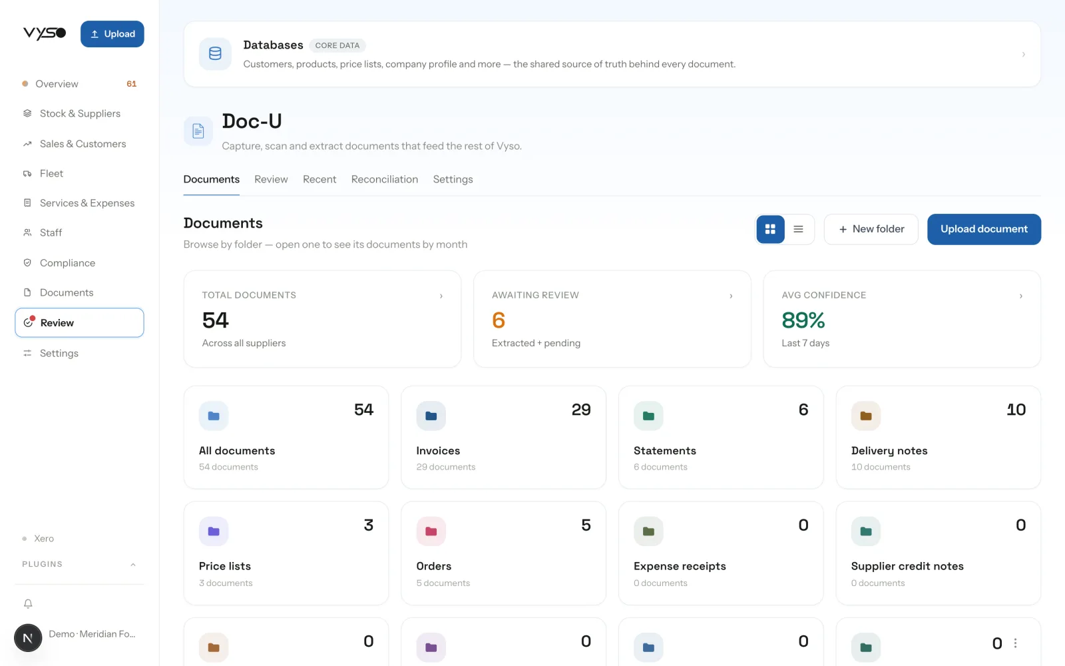
Task: Click the Upload button in the sidebar
Action: [112, 34]
